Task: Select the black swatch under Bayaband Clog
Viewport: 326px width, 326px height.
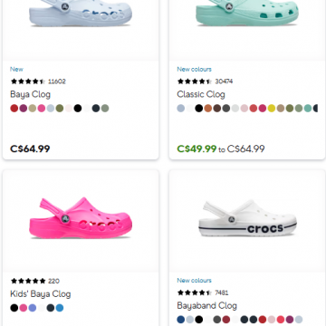Action: point(199,320)
